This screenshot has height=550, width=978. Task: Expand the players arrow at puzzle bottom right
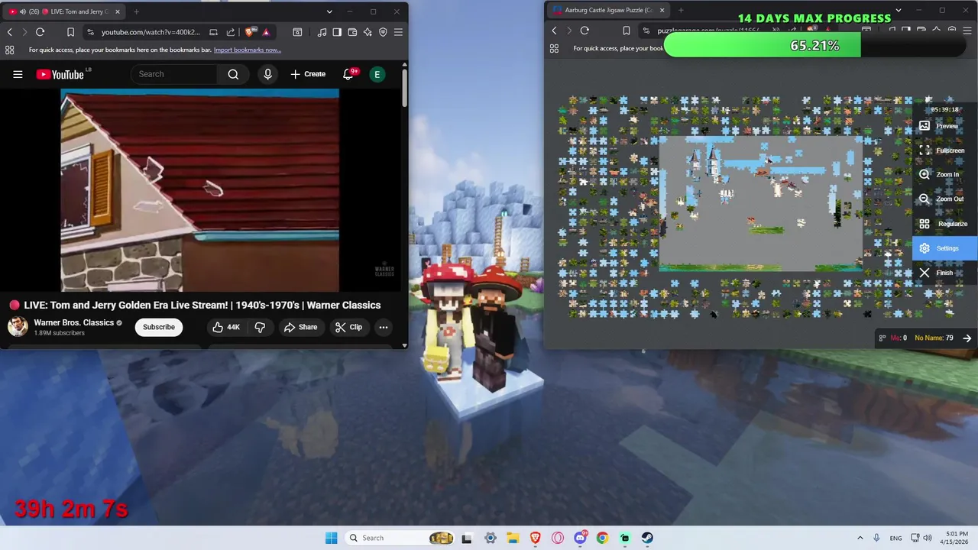967,338
